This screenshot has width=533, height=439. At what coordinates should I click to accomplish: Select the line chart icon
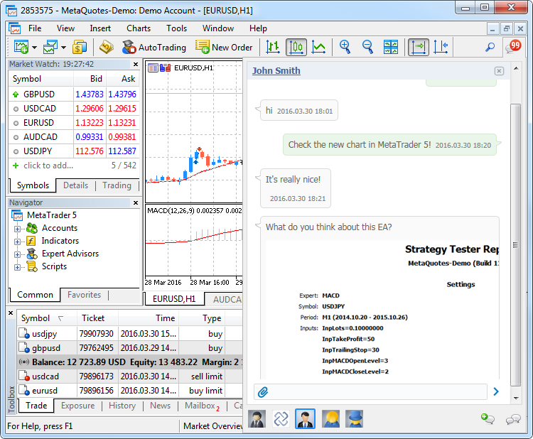tap(318, 48)
